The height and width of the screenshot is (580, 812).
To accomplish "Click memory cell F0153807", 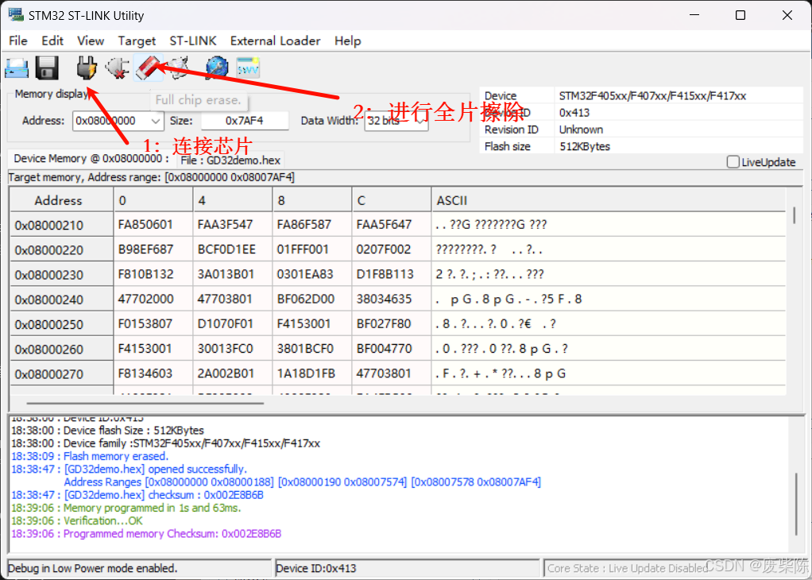I will coord(153,323).
